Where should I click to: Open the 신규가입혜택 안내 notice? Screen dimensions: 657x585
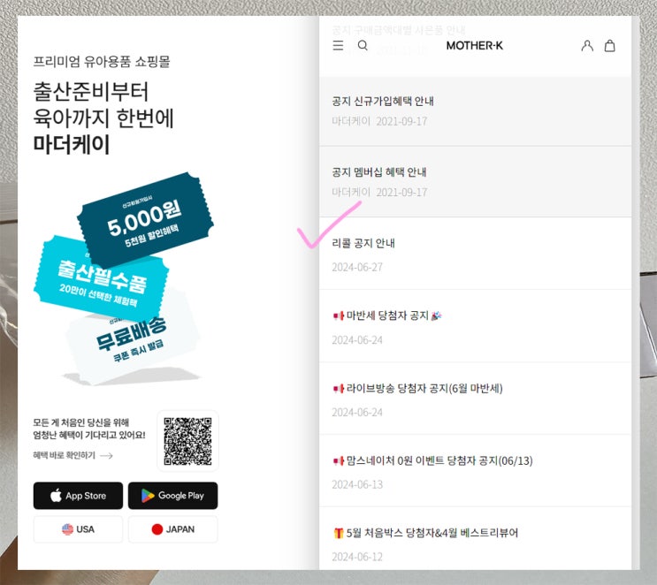[x=475, y=111]
